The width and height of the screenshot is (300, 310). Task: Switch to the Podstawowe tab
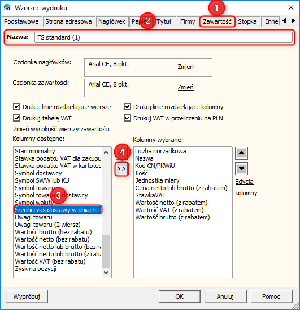tap(21, 21)
